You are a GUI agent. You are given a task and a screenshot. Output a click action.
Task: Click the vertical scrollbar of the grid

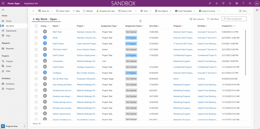(x=245, y=53)
